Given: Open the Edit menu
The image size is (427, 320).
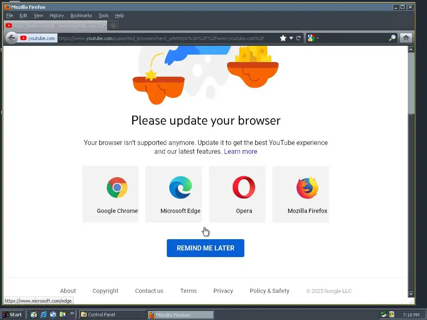Looking at the screenshot, I should [23, 15].
